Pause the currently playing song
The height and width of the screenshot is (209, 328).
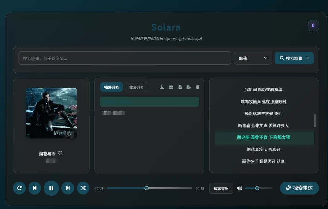tap(51, 188)
